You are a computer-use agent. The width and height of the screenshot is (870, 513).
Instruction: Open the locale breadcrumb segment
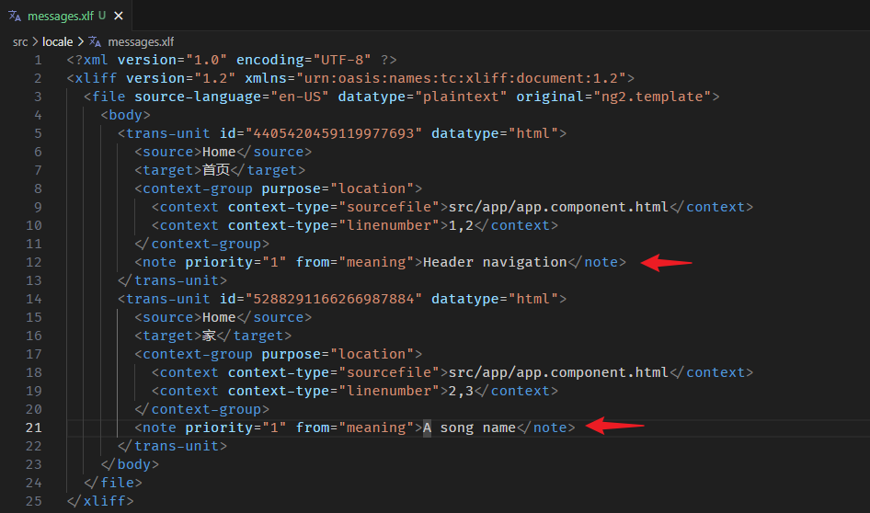tap(58, 42)
